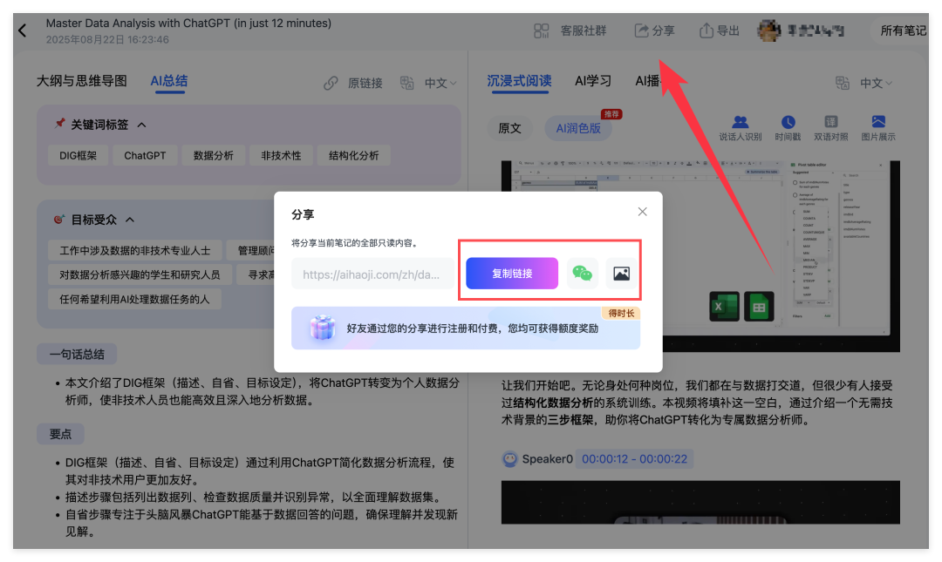This screenshot has height=562, width=942.
Task: Switch to the AI学习 tab
Action: click(593, 81)
